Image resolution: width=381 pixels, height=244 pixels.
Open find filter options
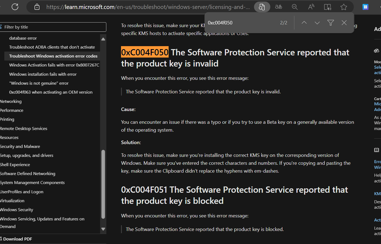(331, 23)
